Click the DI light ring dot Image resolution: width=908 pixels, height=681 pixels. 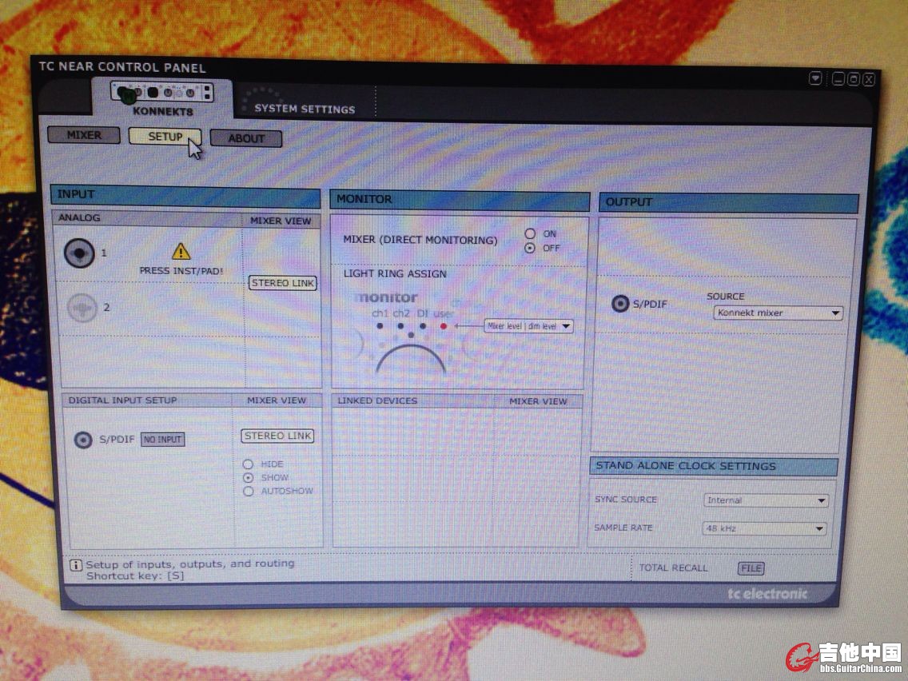pos(423,326)
